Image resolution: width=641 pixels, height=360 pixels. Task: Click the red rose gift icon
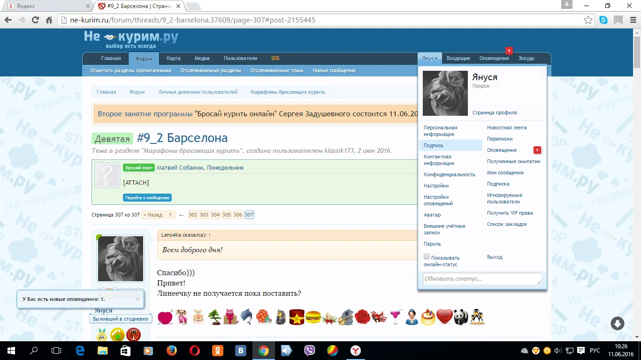pos(362,317)
